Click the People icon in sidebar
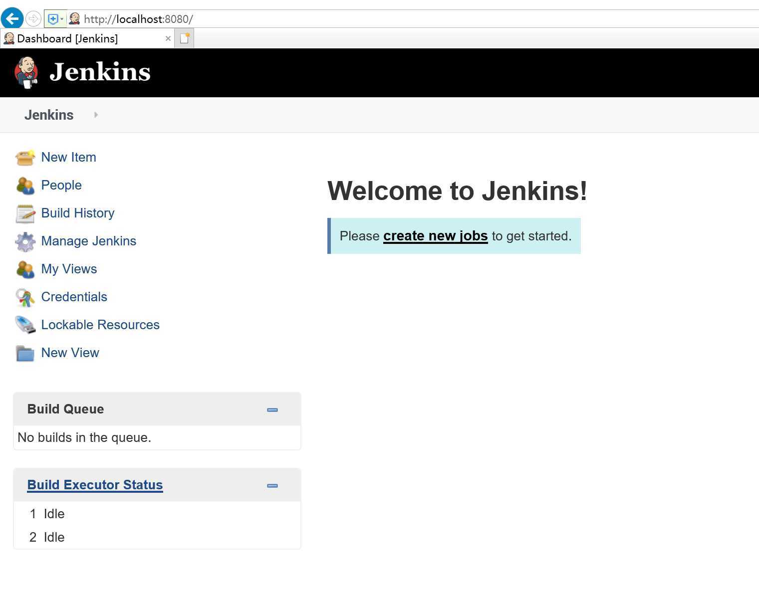This screenshot has height=608, width=759. tap(25, 186)
